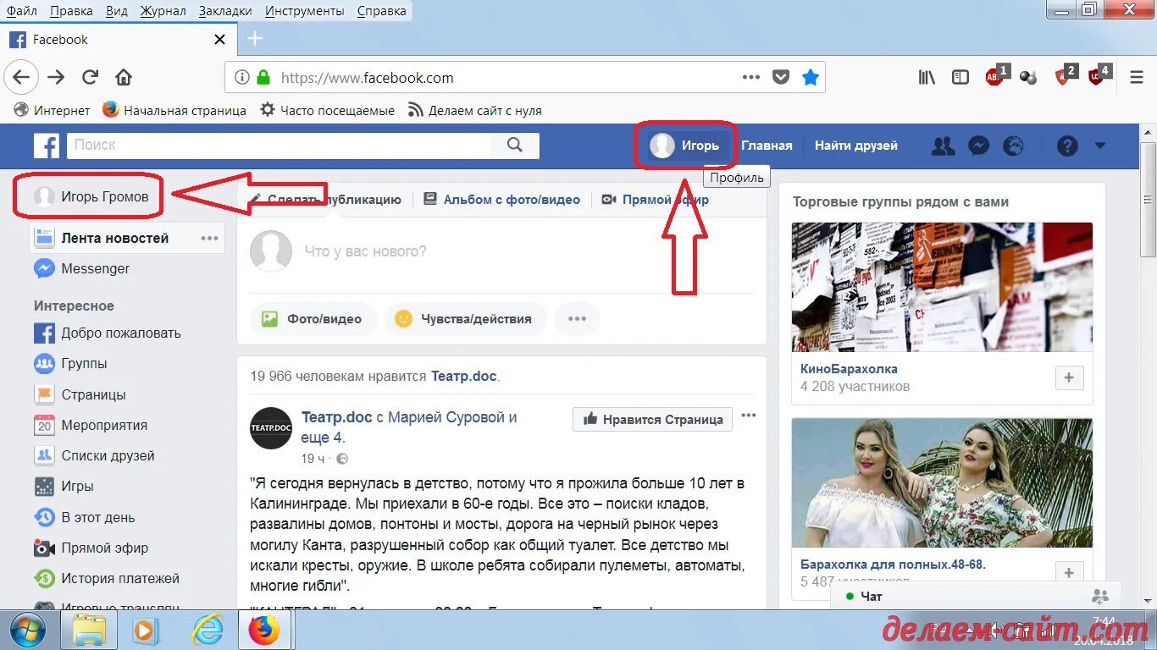The height and width of the screenshot is (650, 1157).
Task: Open the Чат bar at the bottom
Action: click(976, 597)
